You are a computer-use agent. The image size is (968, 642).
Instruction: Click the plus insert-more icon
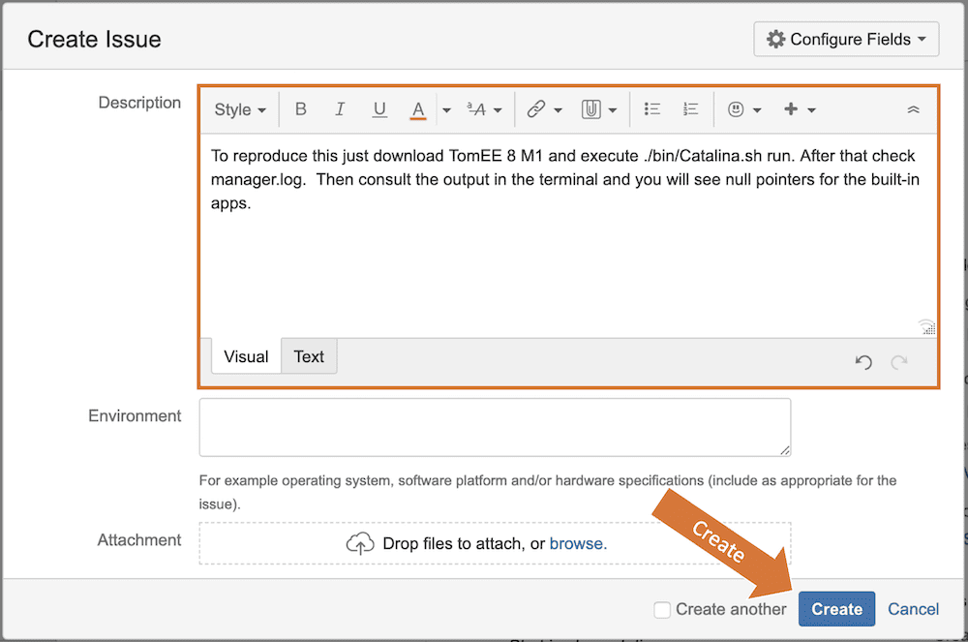[x=791, y=109]
